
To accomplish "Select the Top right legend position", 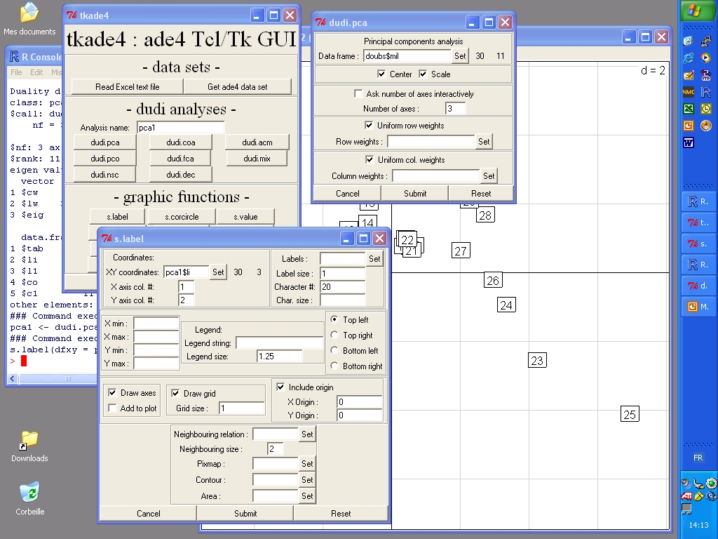I will click(334, 335).
